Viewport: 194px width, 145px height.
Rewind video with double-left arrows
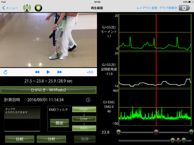pos(37,72)
